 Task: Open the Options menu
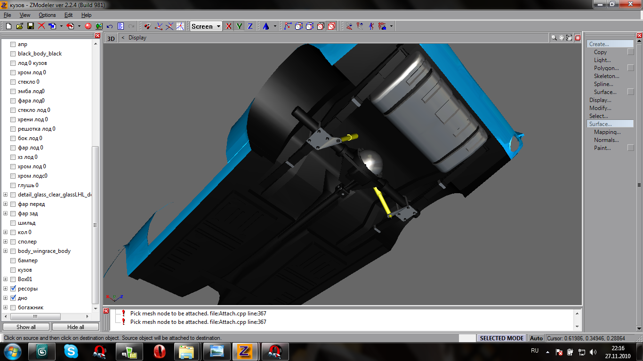[47, 15]
